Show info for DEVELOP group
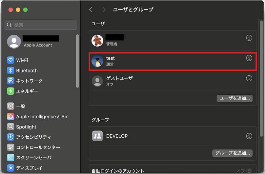This screenshot has width=265, height=174. [249, 136]
